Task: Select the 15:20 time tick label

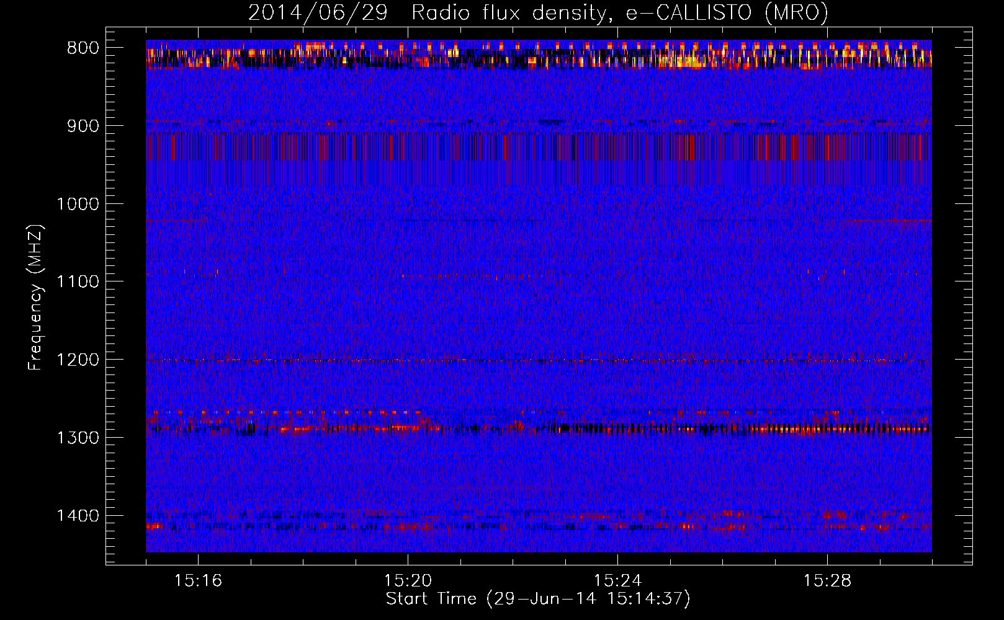Action: tap(408, 581)
